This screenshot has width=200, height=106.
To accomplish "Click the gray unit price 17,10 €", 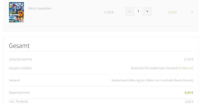I will pyautogui.click(x=109, y=12).
